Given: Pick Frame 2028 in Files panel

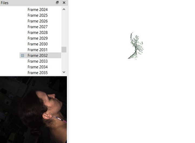Looking at the screenshot, I should click(x=37, y=33).
